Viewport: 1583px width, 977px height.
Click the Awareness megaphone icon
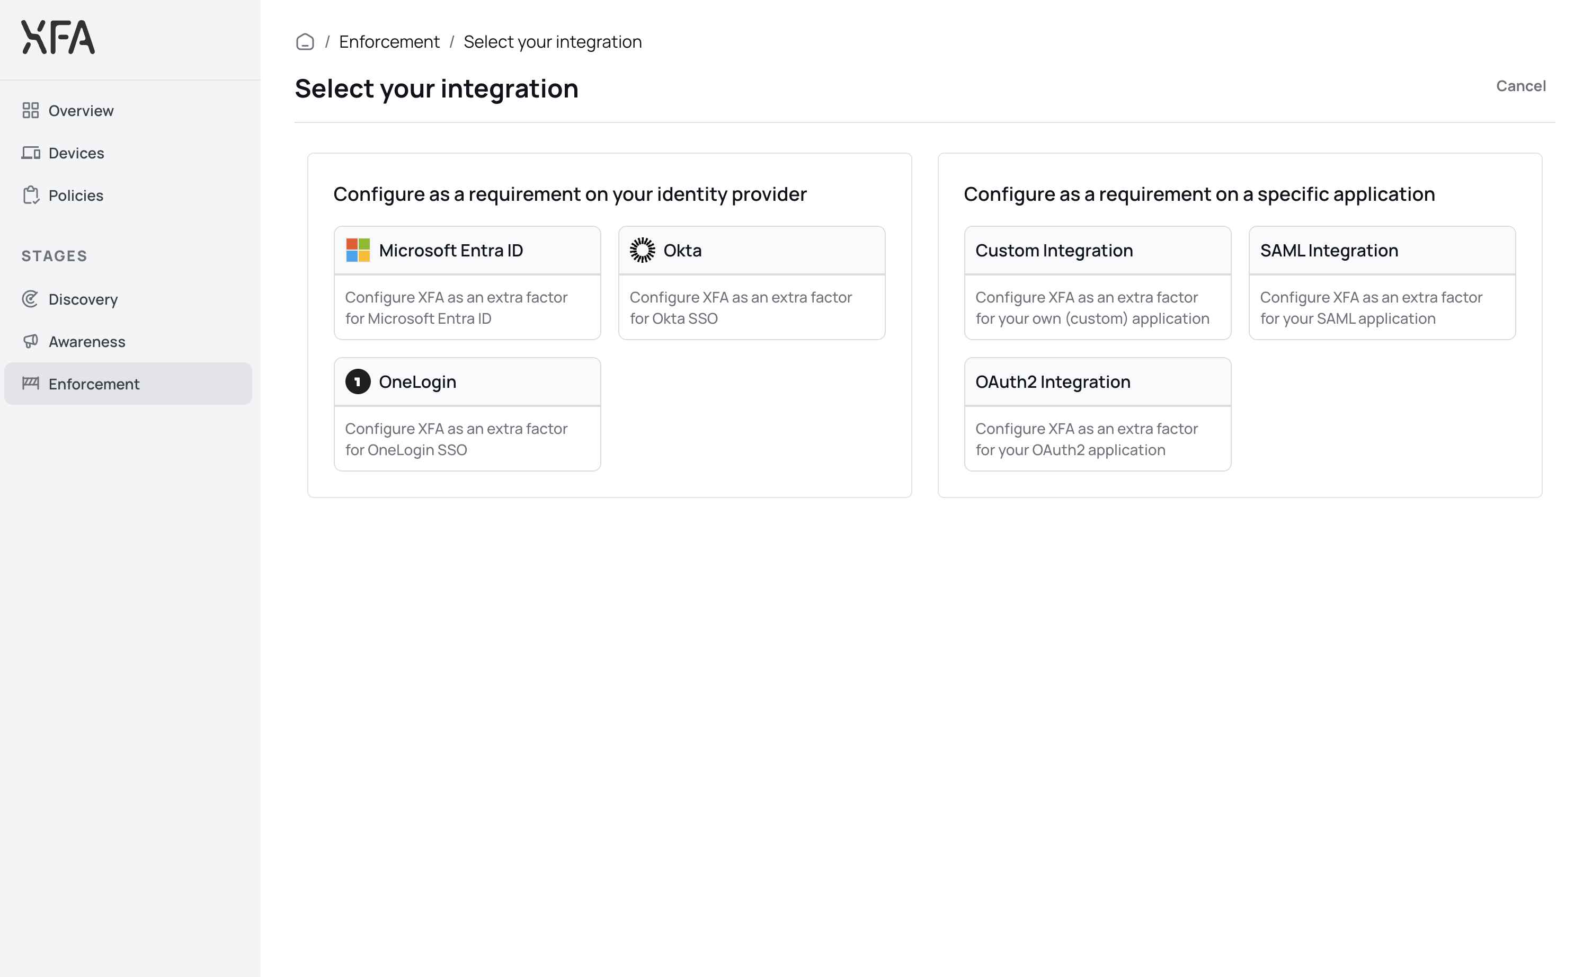30,341
